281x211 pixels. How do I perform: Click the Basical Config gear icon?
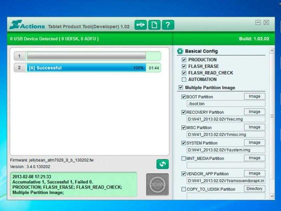(x=180, y=51)
